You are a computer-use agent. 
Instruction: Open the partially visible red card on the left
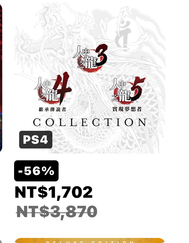point(1,56)
